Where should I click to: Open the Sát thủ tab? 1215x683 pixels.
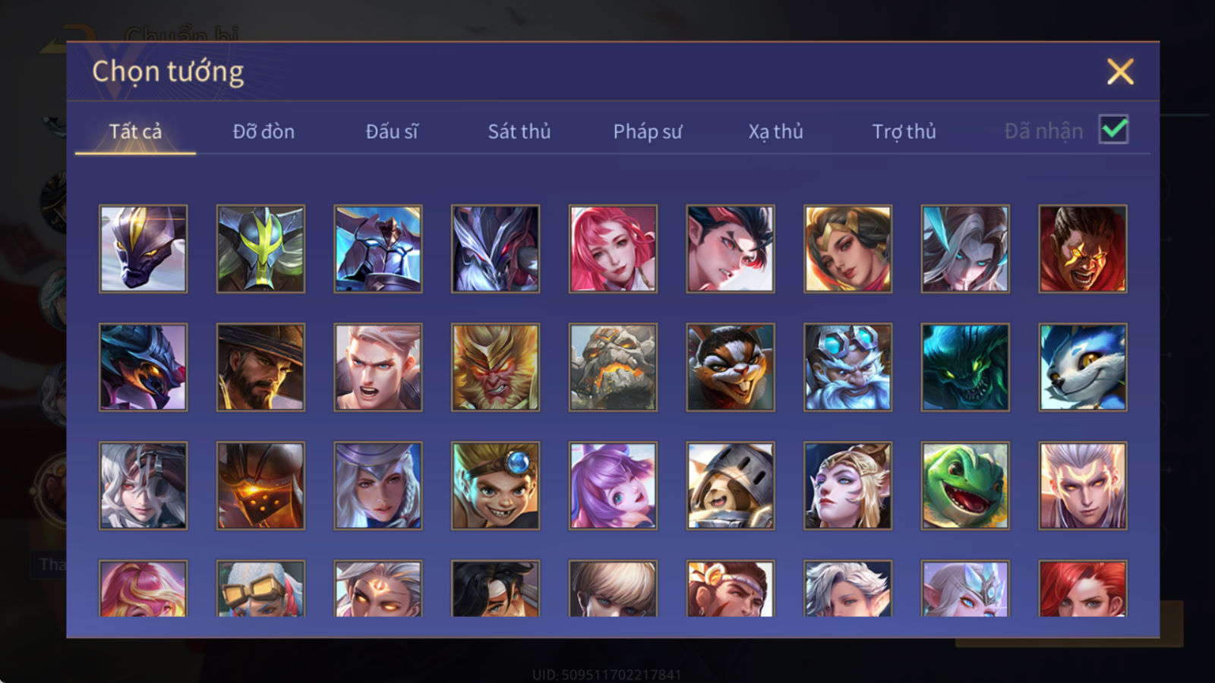pyautogui.click(x=519, y=131)
